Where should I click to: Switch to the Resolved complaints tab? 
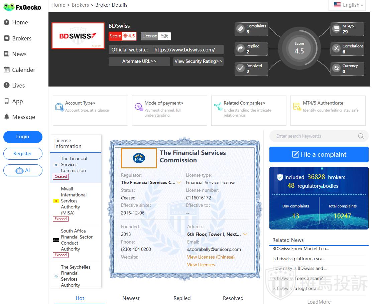click(x=233, y=298)
